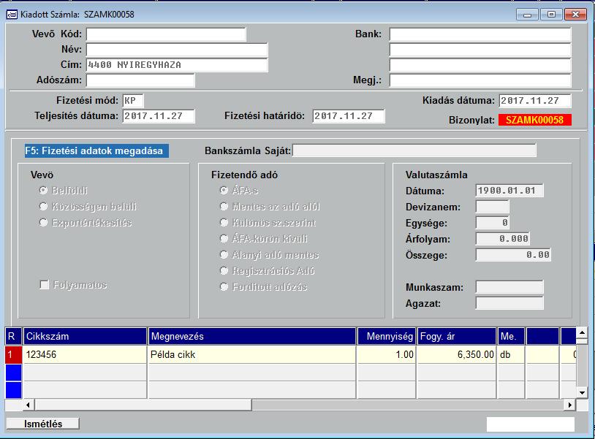Click the Fogy. ár column header
This screenshot has width=595, height=439.
click(457, 336)
